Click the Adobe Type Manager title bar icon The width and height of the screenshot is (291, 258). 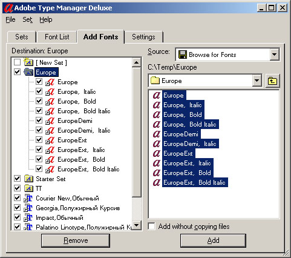tap(8, 8)
